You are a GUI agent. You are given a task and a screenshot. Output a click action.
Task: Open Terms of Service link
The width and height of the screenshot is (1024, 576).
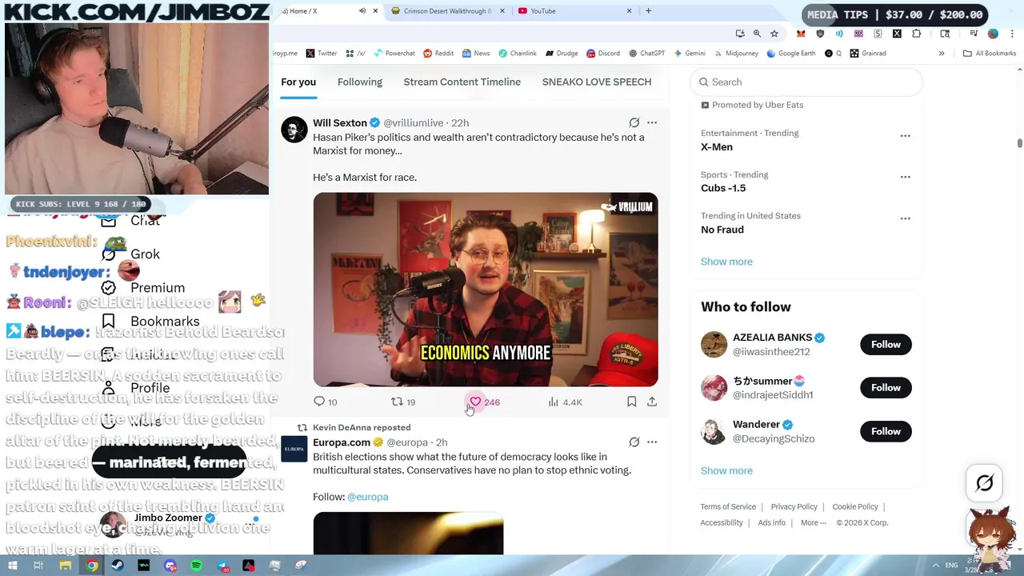pos(728,506)
